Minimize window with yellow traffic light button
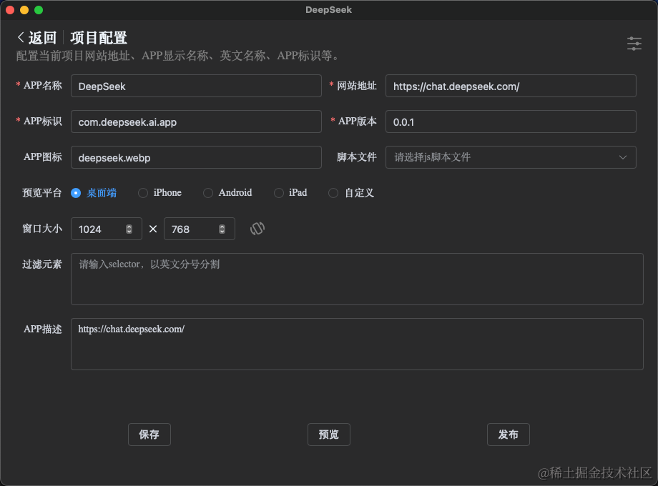658x486 pixels. point(24,10)
